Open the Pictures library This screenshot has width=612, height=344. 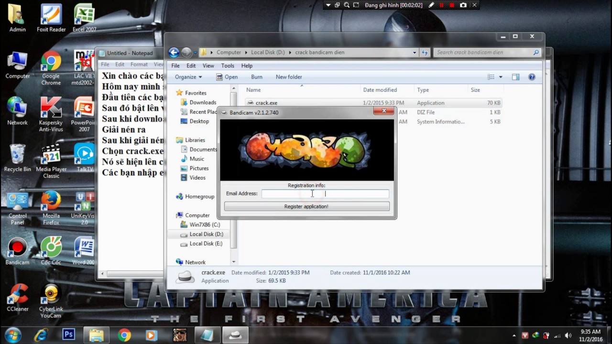199,168
